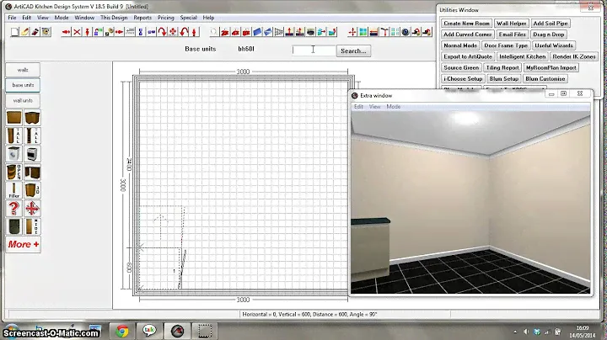The width and height of the screenshot is (607, 340).
Task: Switch to the wall units category
Action: pos(23,100)
